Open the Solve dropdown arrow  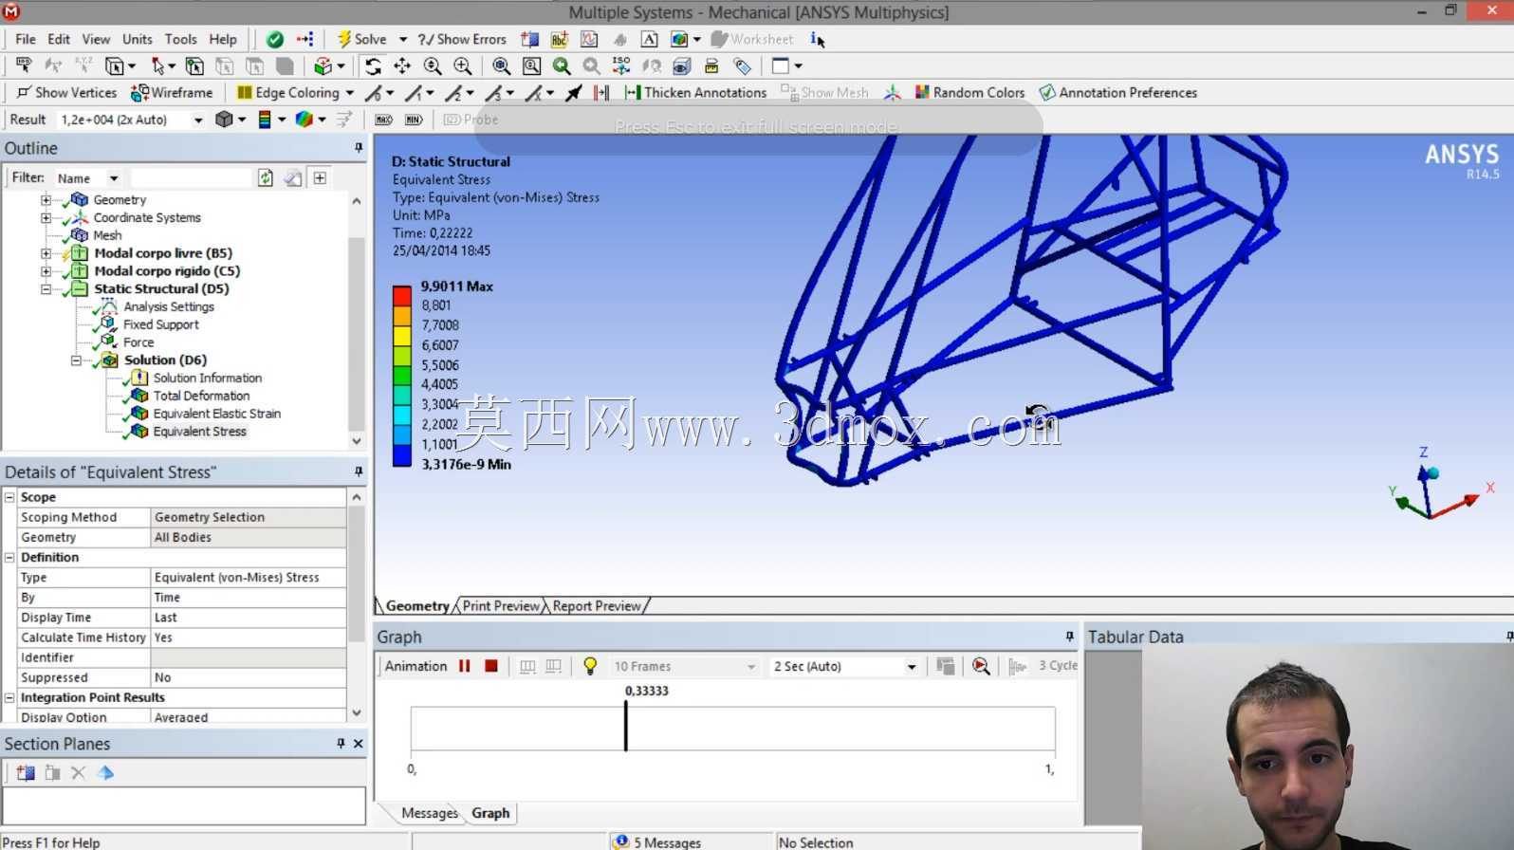(x=403, y=39)
